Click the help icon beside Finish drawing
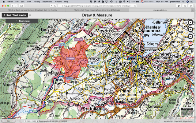Screen dimensions: 196x123 click(x=30, y=15)
